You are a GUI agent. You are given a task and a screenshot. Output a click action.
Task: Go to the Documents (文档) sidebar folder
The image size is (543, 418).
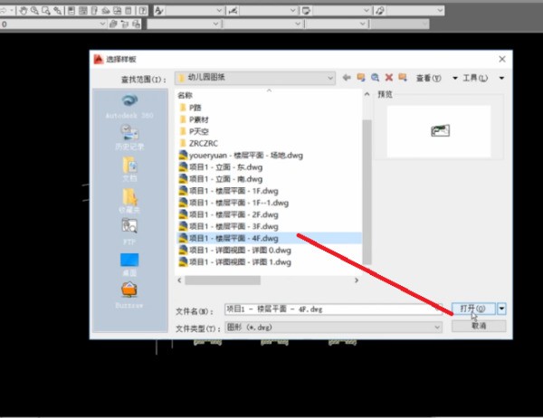129,168
